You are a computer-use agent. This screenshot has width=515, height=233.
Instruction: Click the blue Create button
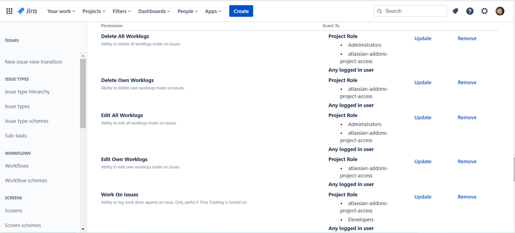click(241, 11)
